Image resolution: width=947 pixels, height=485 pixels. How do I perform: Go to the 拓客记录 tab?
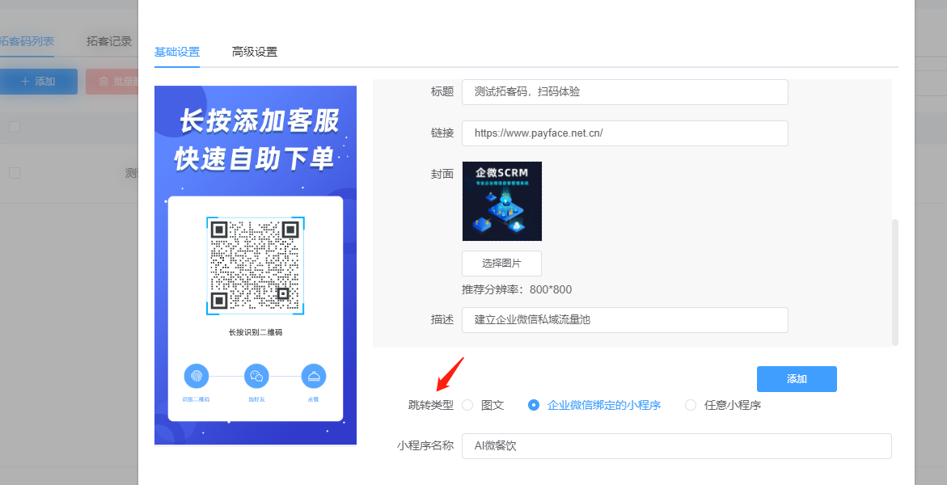(108, 41)
